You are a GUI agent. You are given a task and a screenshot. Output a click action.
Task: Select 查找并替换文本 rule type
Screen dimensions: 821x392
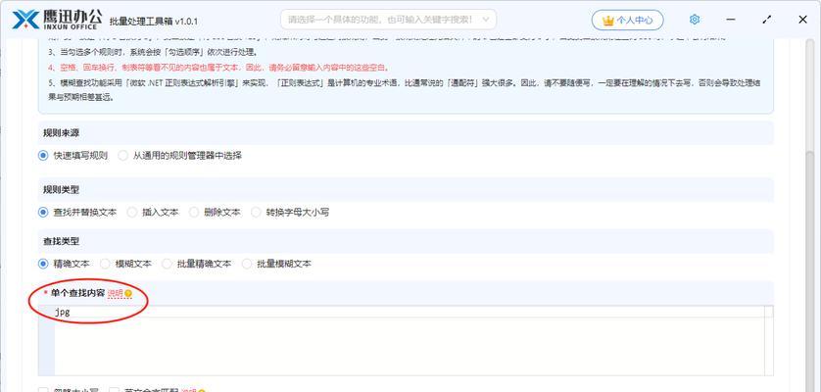pos(77,213)
